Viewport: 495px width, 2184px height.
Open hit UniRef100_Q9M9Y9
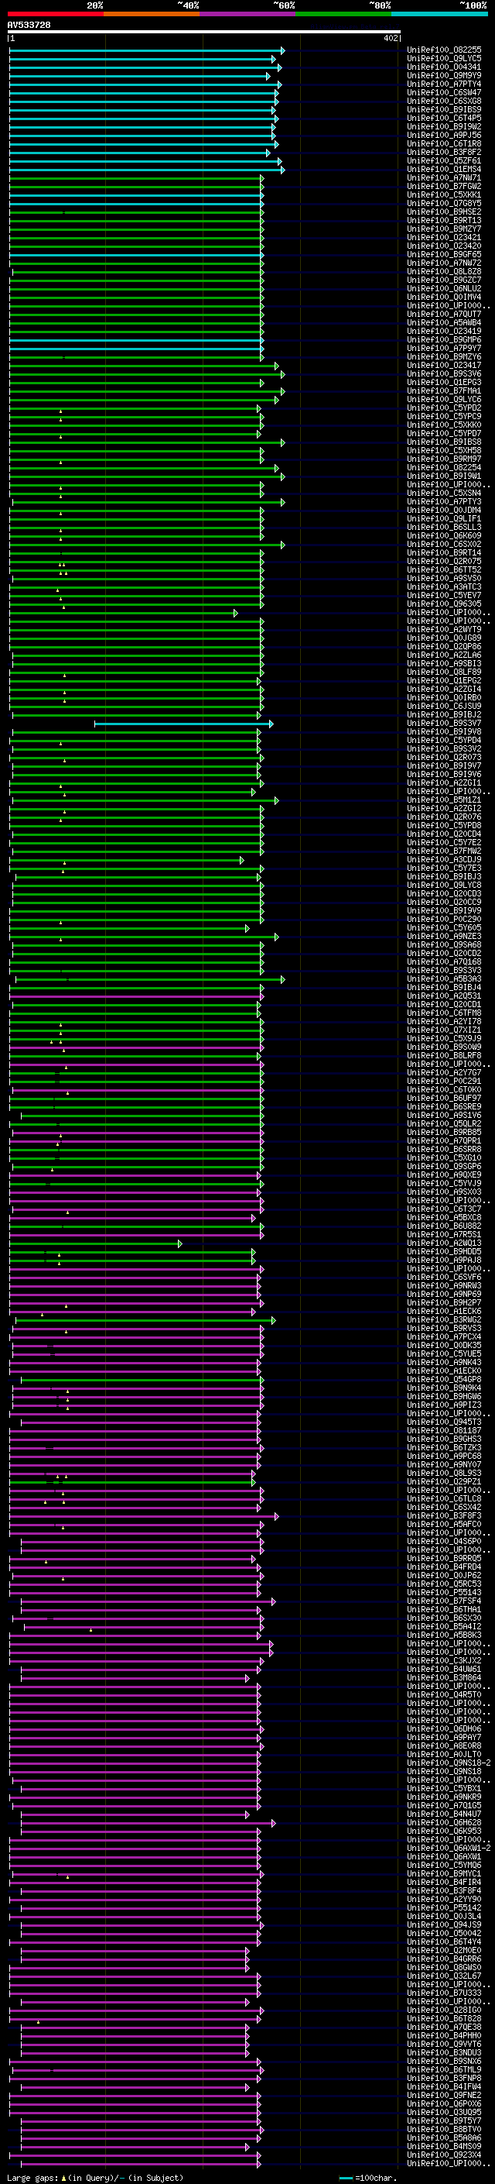click(444, 75)
